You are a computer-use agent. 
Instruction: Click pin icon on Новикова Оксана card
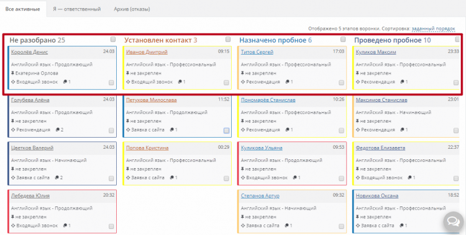click(358, 217)
